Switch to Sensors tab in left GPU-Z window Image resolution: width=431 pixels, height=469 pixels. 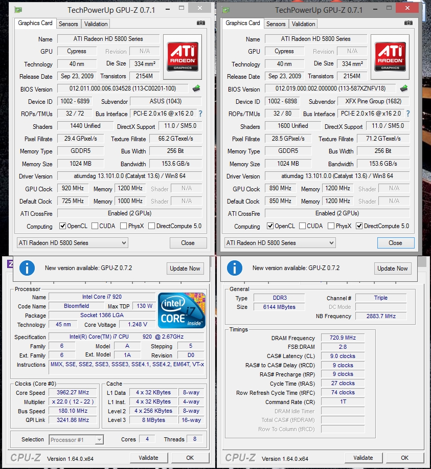[68, 24]
